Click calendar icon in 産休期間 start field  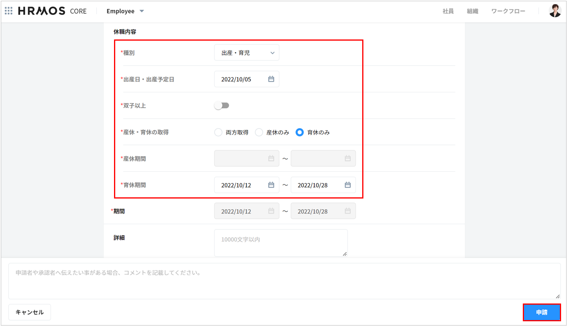(271, 158)
